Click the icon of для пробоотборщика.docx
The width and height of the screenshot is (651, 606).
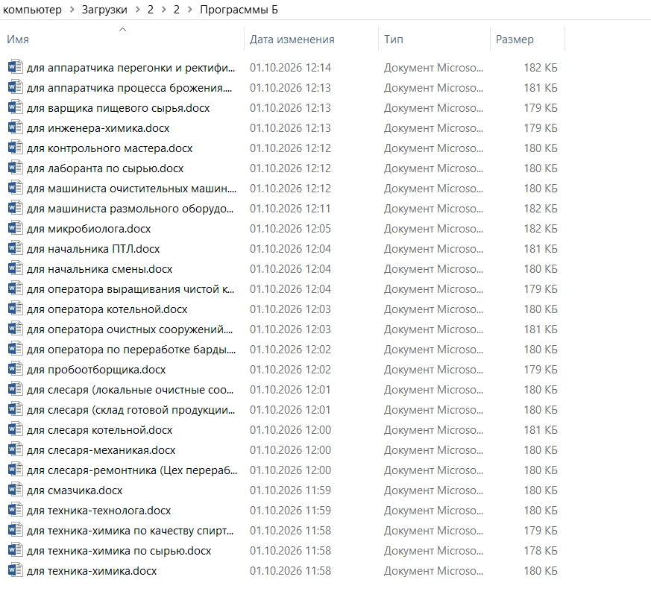(x=16, y=368)
